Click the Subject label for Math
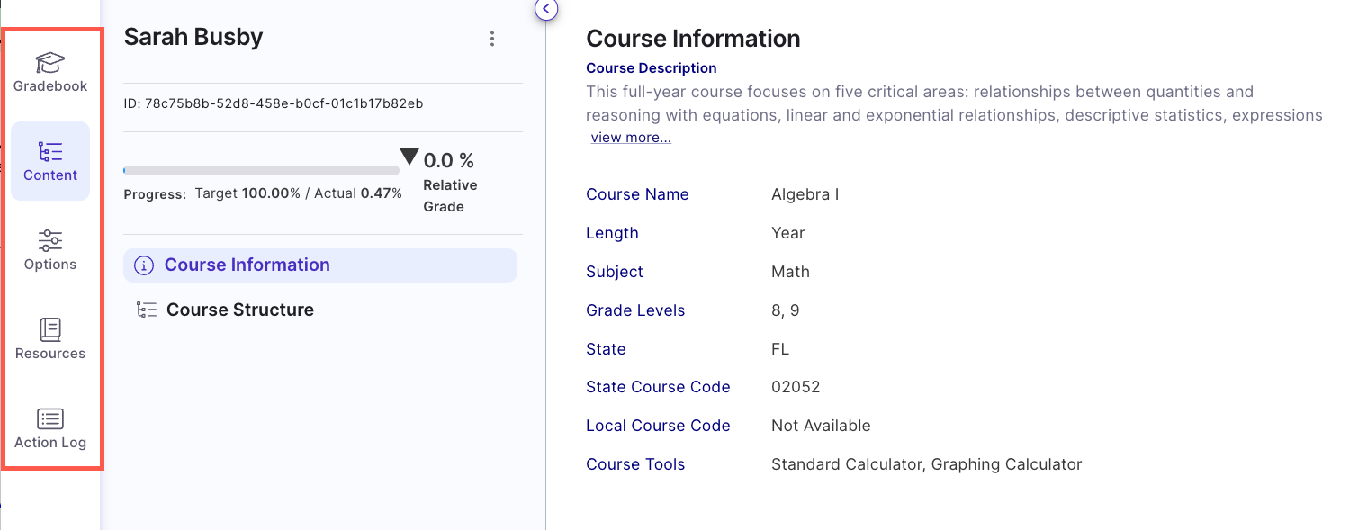This screenshot has height=530, width=1359. point(615,272)
